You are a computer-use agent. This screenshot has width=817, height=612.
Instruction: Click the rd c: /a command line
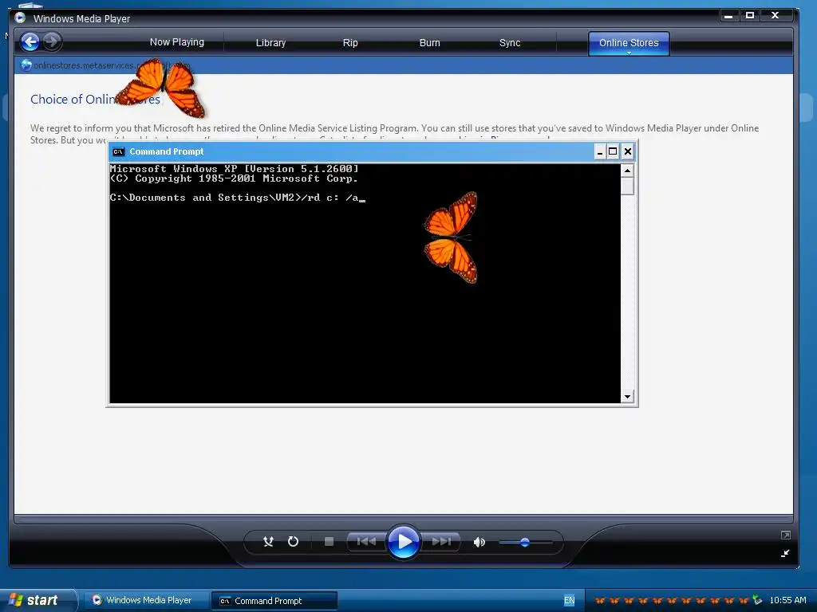coord(238,198)
